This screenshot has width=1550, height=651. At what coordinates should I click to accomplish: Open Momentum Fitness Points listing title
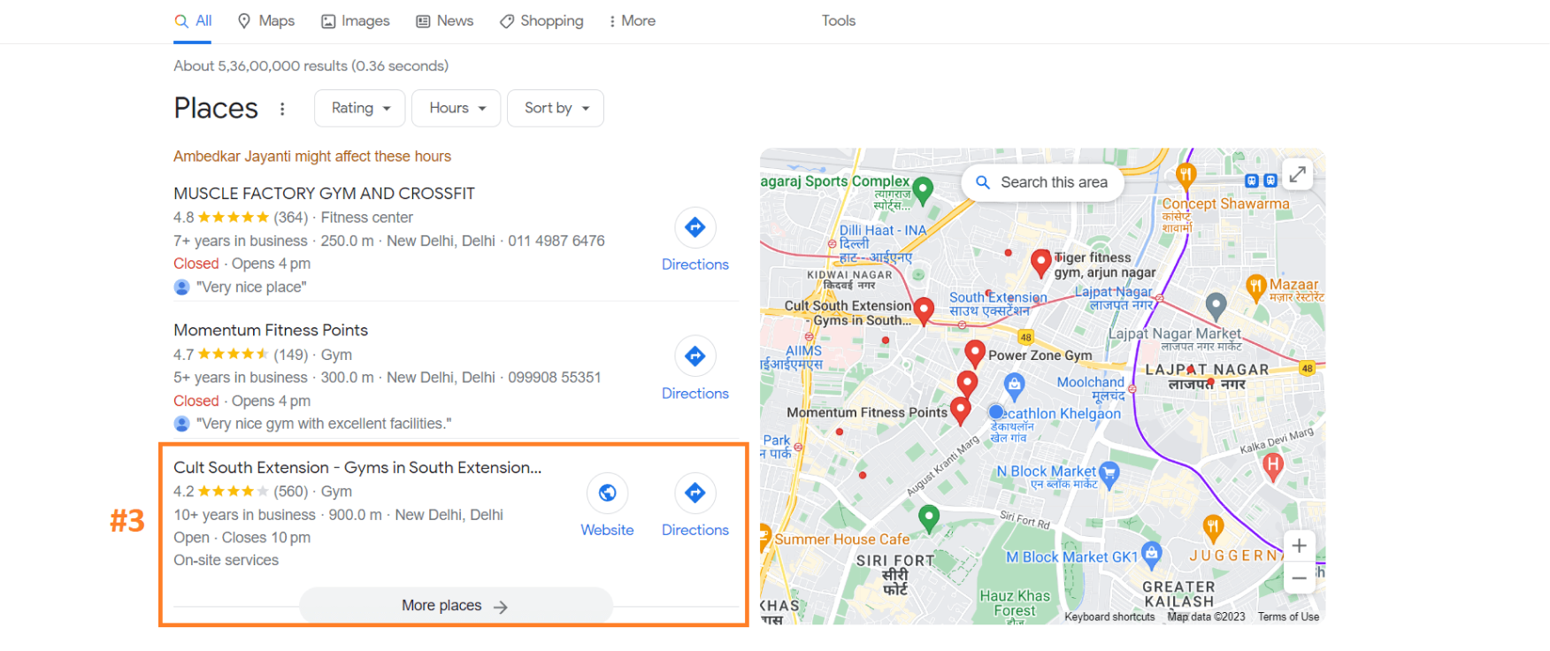pos(271,330)
